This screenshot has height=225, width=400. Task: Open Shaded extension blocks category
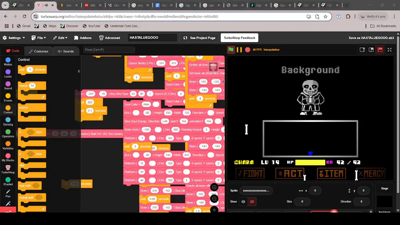(x=8, y=181)
